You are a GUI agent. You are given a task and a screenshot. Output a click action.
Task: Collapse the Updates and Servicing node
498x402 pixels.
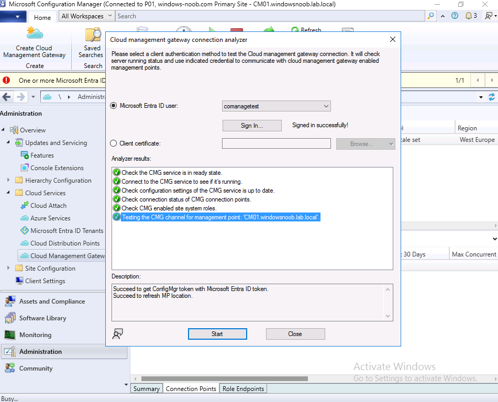tap(8, 142)
